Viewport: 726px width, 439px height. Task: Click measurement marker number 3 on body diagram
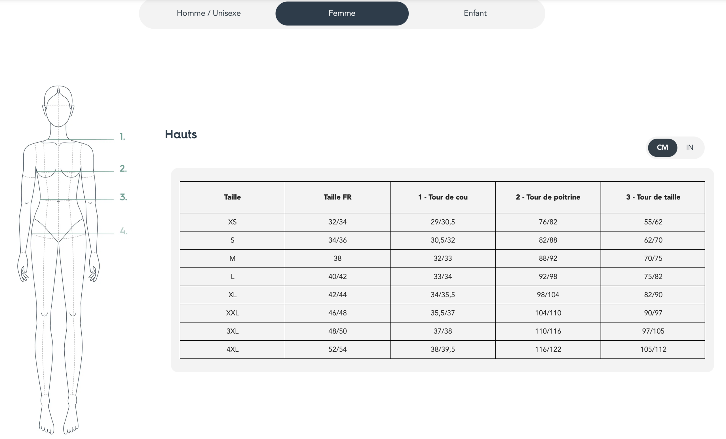pos(123,197)
